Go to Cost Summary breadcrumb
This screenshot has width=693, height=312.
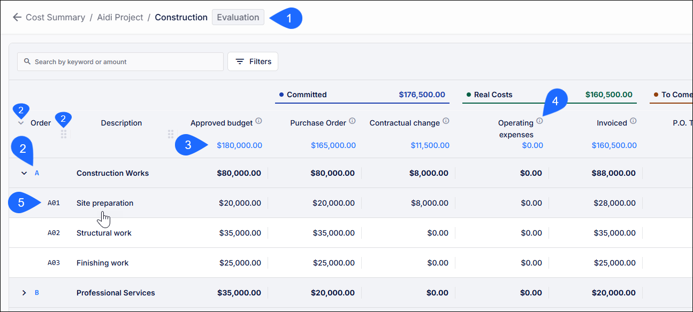(x=56, y=18)
